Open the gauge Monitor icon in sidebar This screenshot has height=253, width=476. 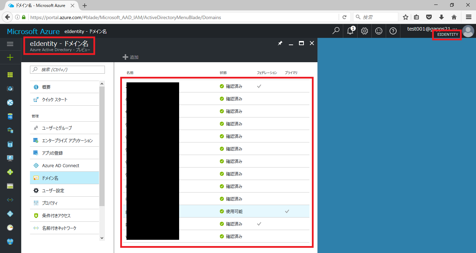pyautogui.click(x=10, y=228)
